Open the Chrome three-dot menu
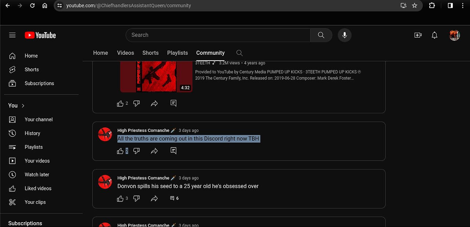 (463, 6)
